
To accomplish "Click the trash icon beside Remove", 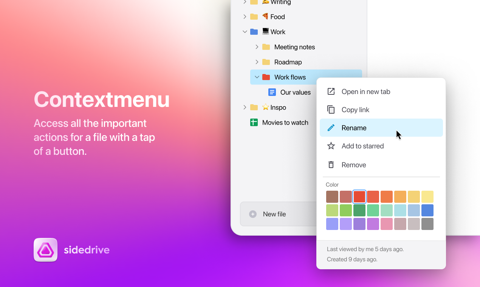I will [x=331, y=165].
